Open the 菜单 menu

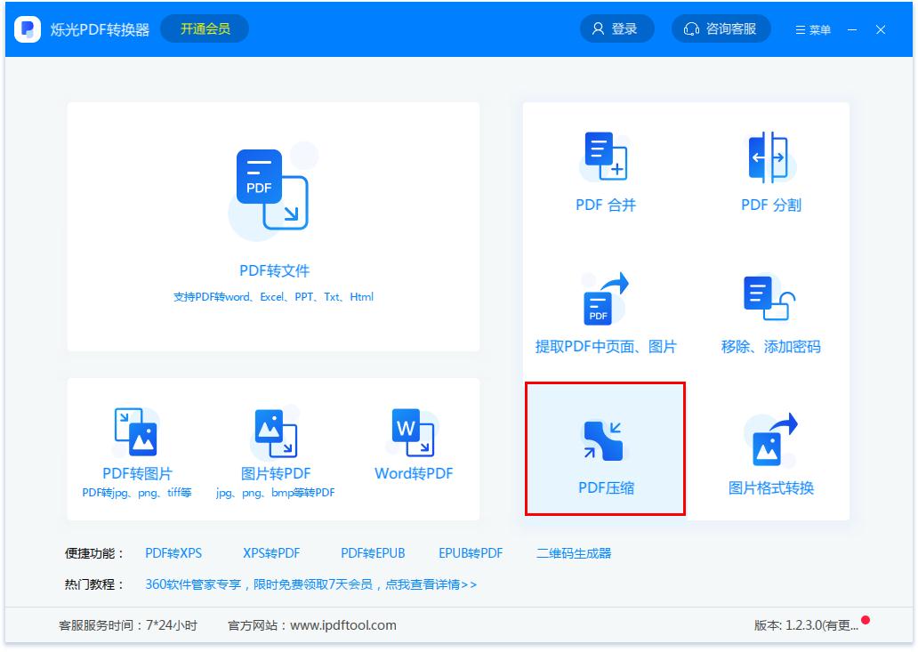812,29
